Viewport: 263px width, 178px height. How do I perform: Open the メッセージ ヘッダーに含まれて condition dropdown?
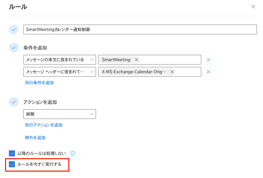[x=60, y=72]
